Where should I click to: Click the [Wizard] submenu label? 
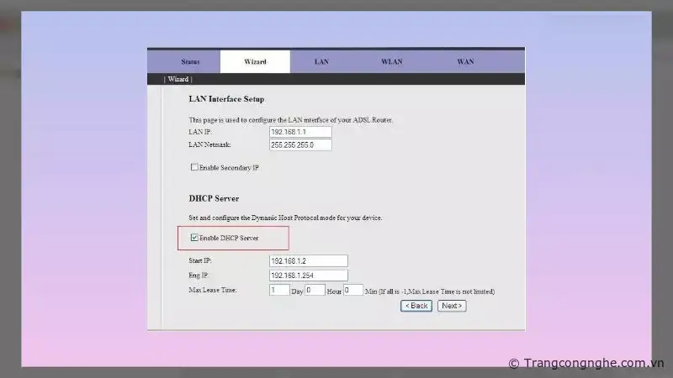pyautogui.click(x=178, y=79)
